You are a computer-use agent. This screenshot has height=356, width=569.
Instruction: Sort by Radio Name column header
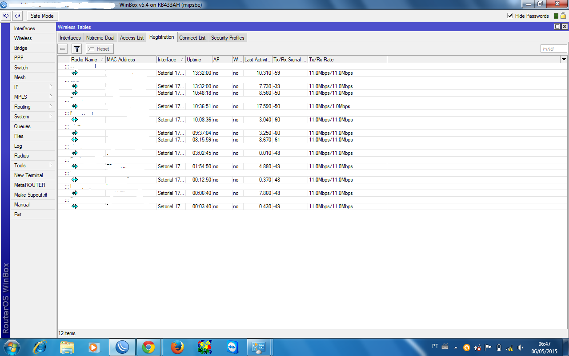88,60
